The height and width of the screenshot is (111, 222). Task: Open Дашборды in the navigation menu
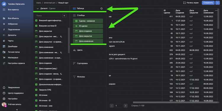point(13,46)
